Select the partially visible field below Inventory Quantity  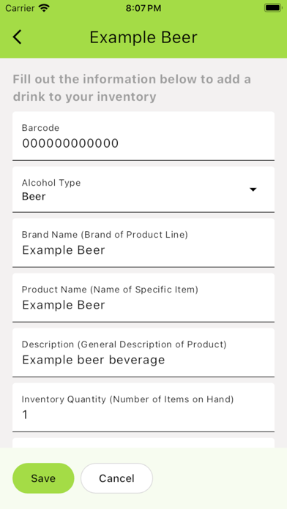[143, 443]
